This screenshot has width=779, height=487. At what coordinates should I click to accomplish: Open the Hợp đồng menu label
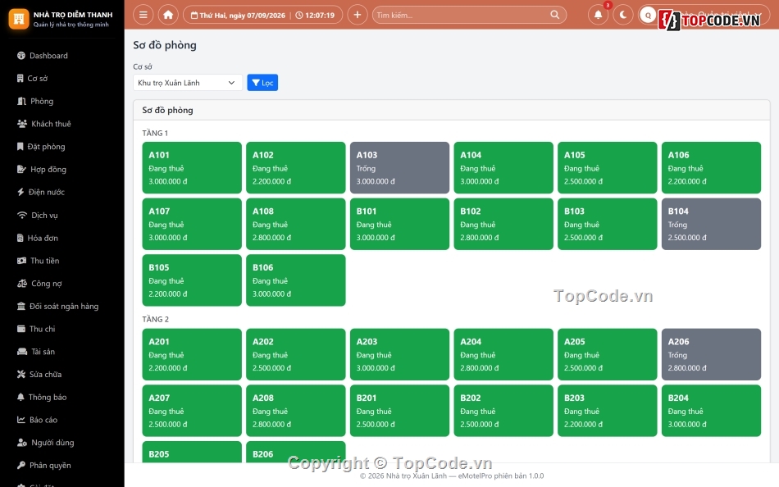[48, 170]
